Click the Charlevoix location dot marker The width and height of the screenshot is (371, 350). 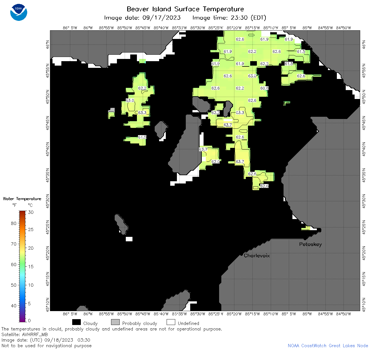pos(241,254)
